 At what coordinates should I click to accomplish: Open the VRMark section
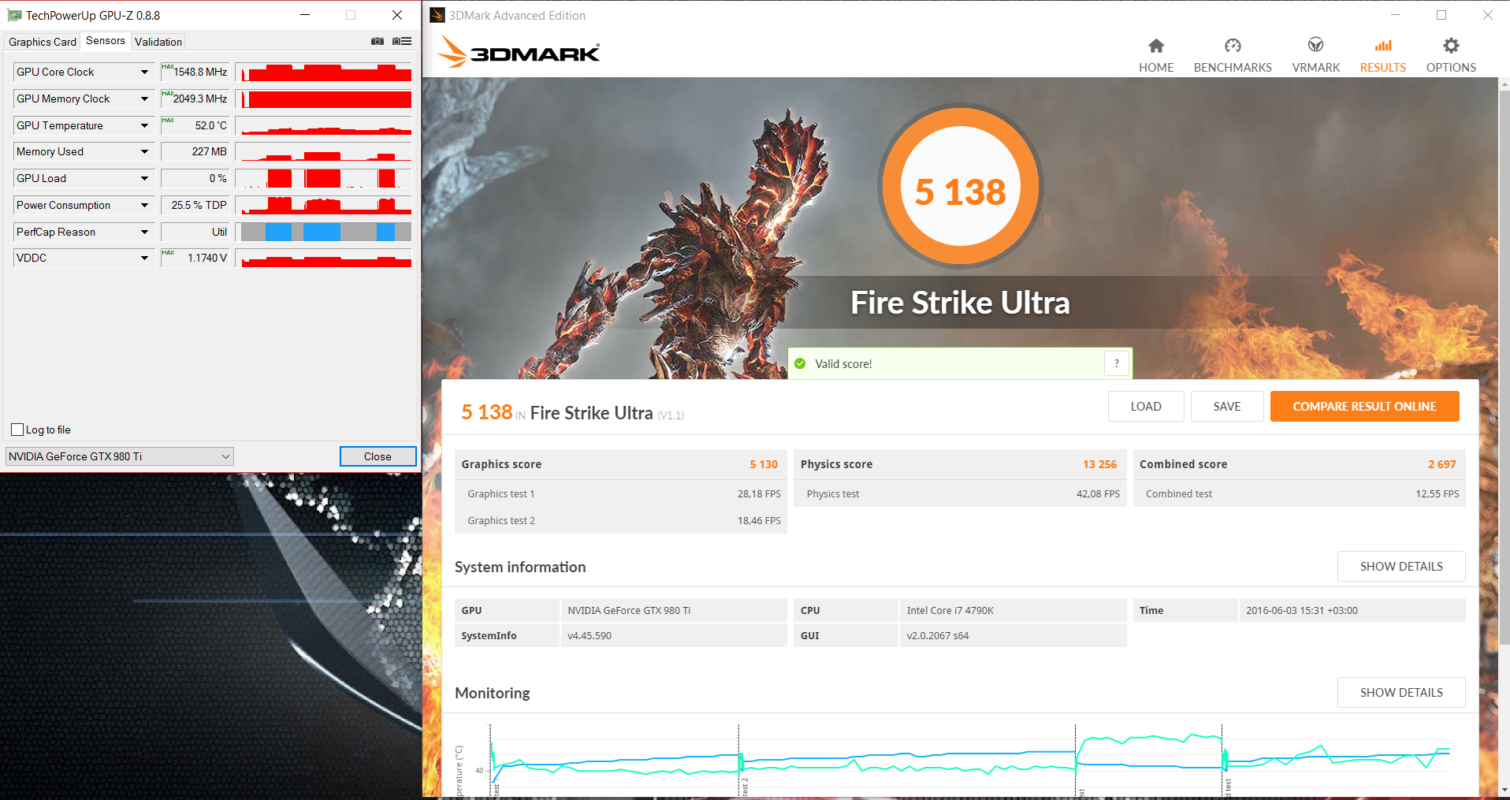[x=1316, y=55]
